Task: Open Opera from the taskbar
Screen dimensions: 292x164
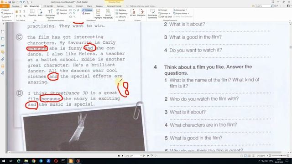Action: point(56,161)
